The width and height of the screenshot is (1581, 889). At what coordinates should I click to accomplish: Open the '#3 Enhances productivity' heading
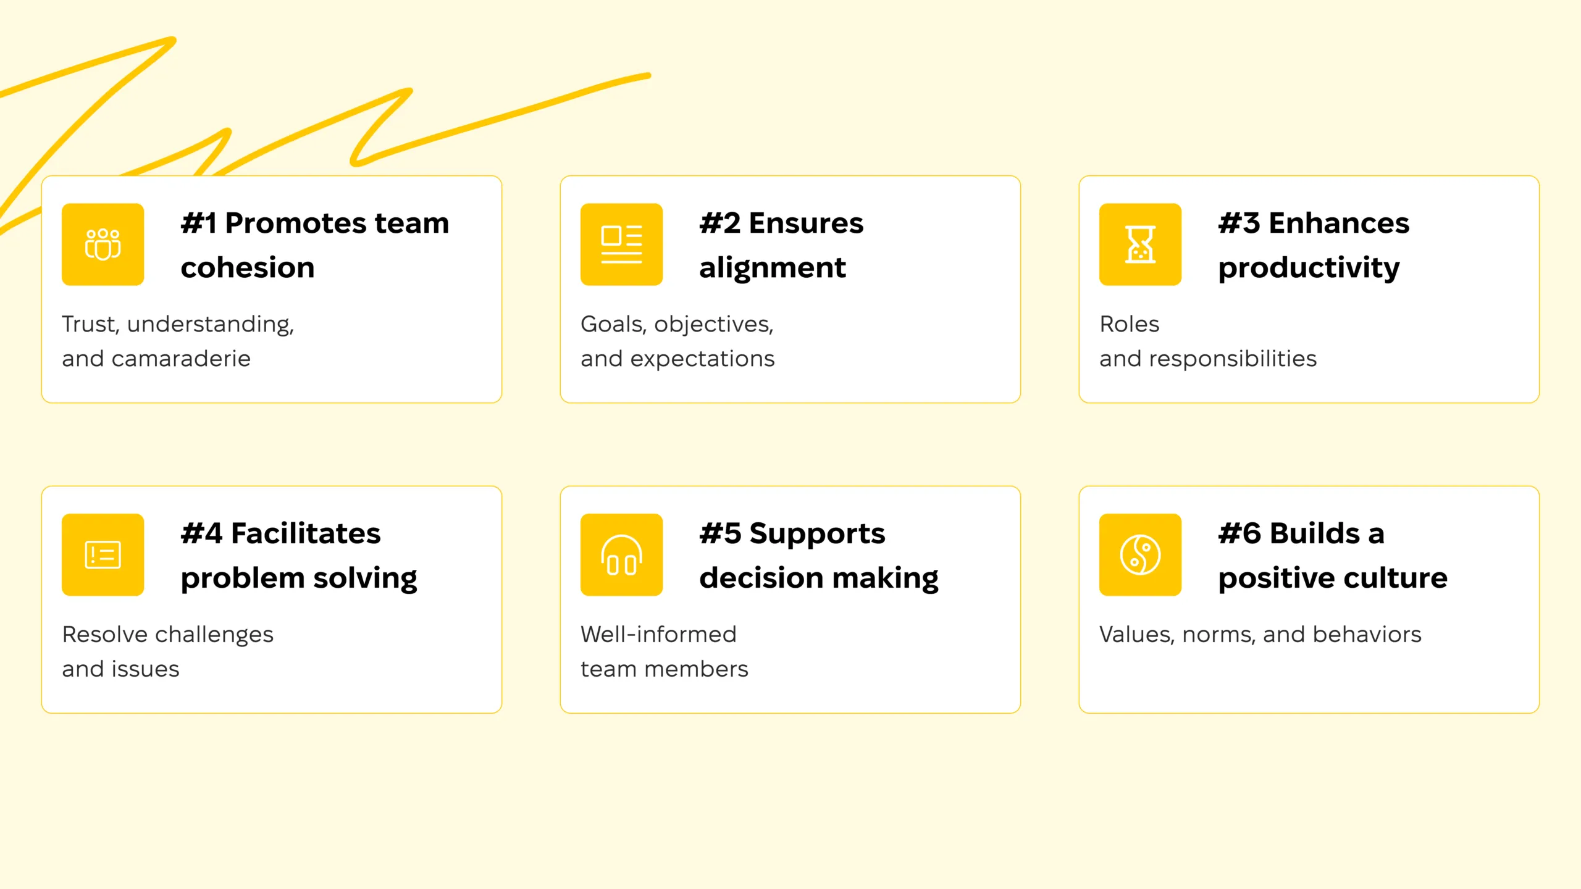click(1314, 245)
